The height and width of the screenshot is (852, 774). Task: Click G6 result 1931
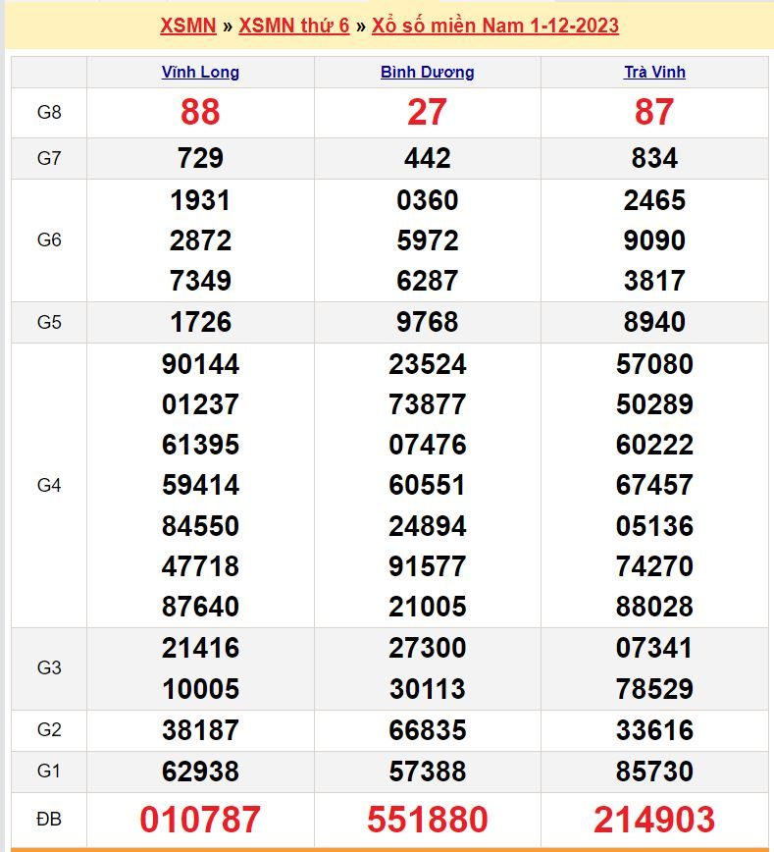coord(200,200)
